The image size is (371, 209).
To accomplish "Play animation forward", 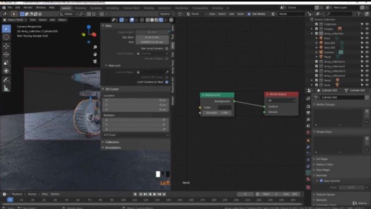I will coord(155,194).
